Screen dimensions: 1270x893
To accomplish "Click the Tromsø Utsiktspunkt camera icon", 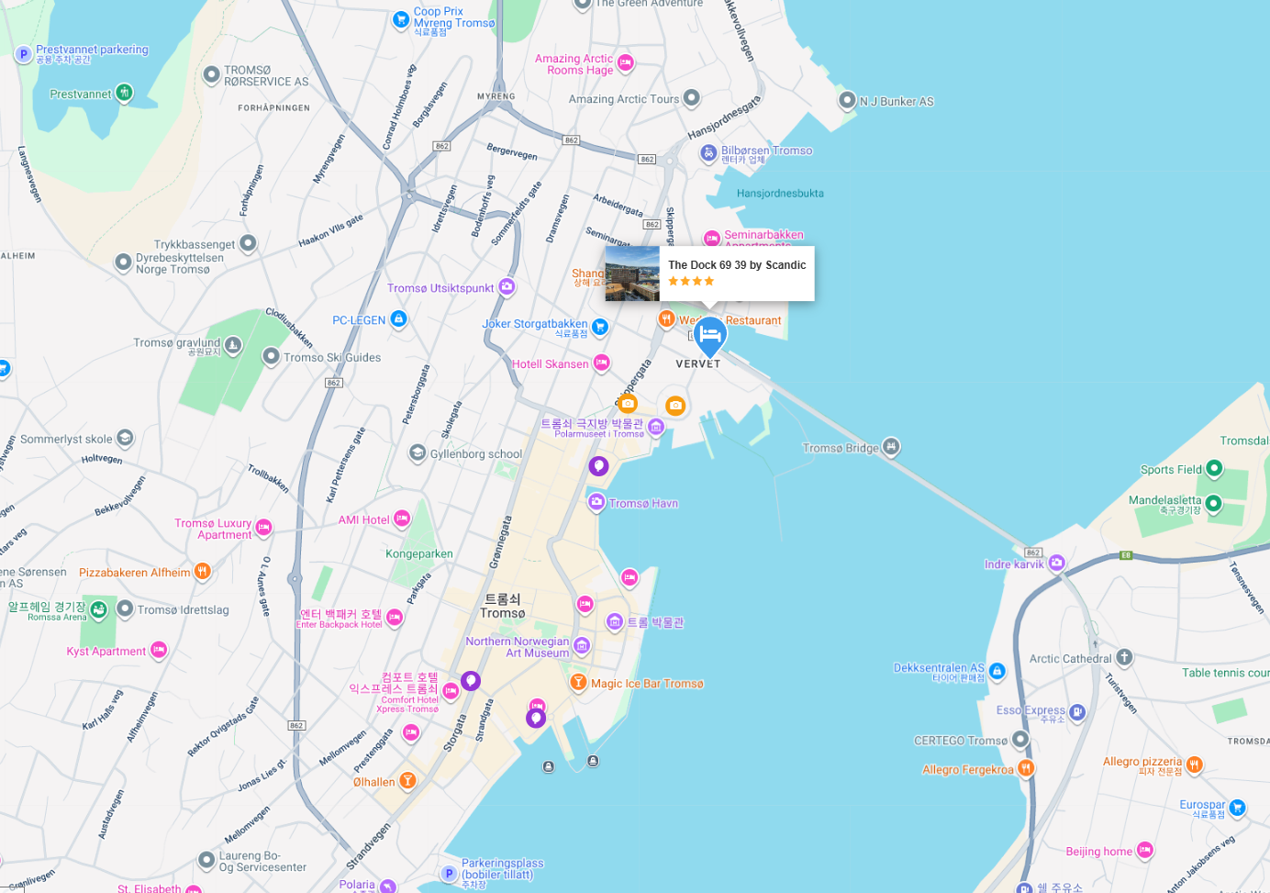I will (507, 287).
